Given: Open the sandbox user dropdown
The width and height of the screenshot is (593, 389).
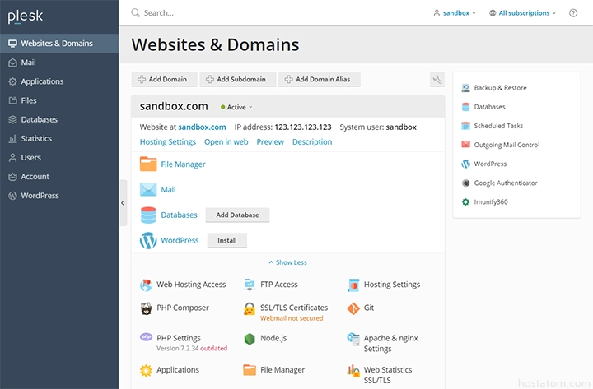Looking at the screenshot, I should point(454,13).
